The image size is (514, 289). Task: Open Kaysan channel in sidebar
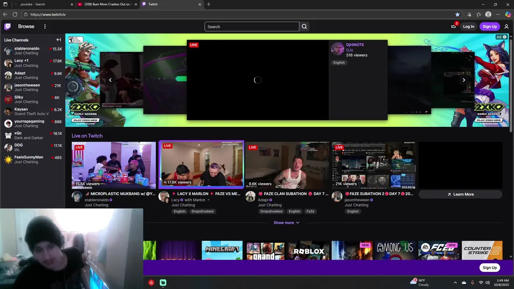pyautogui.click(x=33, y=111)
